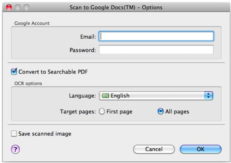Viewport: 231px width, 163px height.
Task: Click the Email input field
Action: tap(156, 36)
